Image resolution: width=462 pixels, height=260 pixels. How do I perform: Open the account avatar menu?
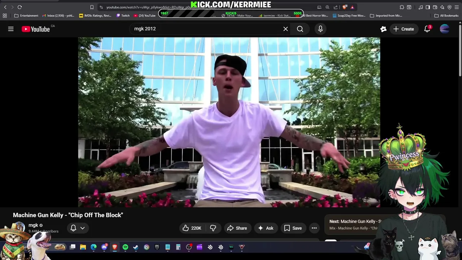pyautogui.click(x=445, y=29)
